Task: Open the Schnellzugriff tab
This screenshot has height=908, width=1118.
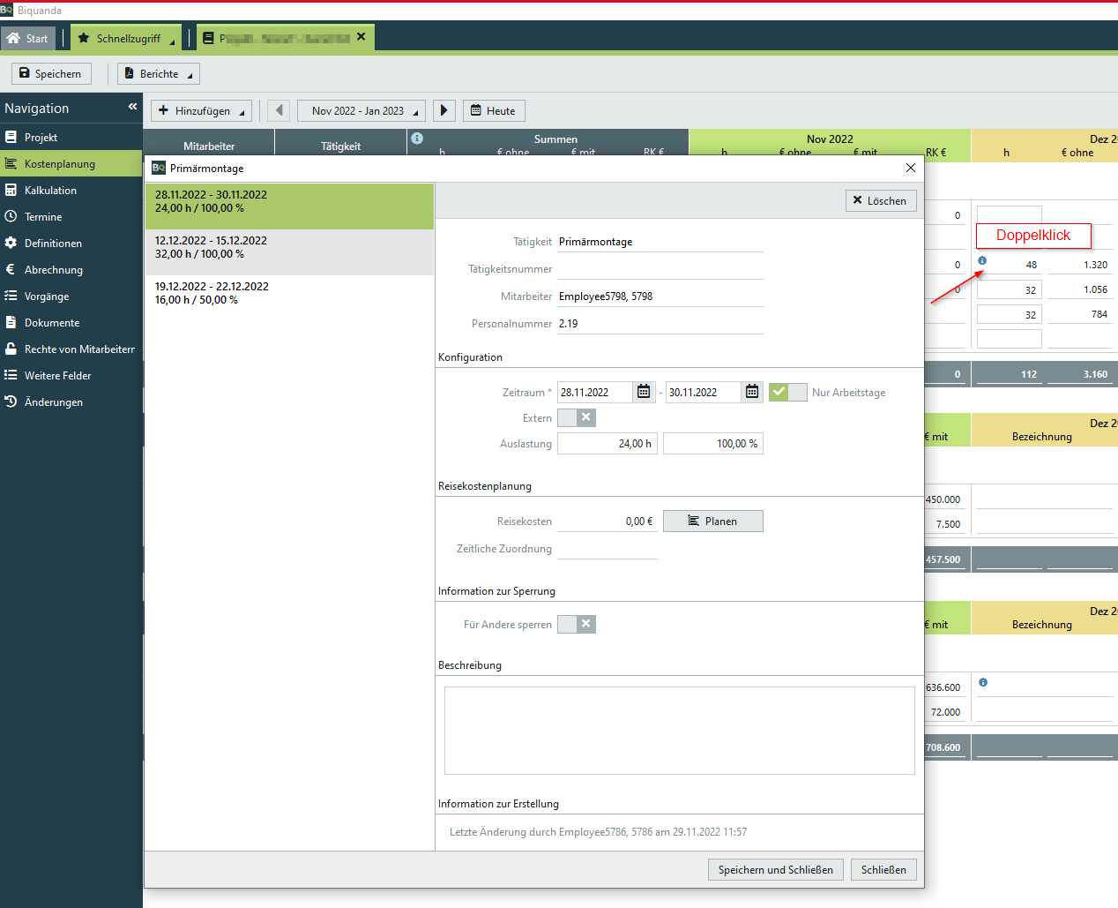Action: 126,38
